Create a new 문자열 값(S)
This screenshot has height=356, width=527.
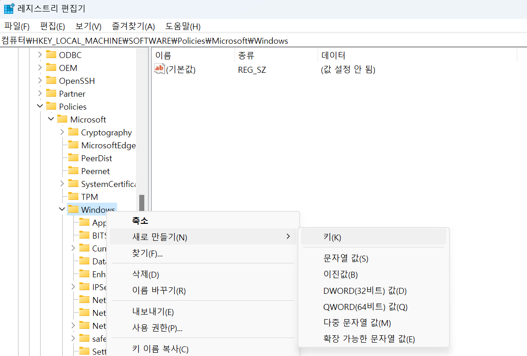[x=374, y=258]
